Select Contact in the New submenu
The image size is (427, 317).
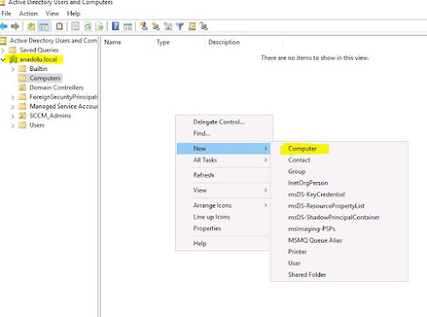click(x=339, y=160)
